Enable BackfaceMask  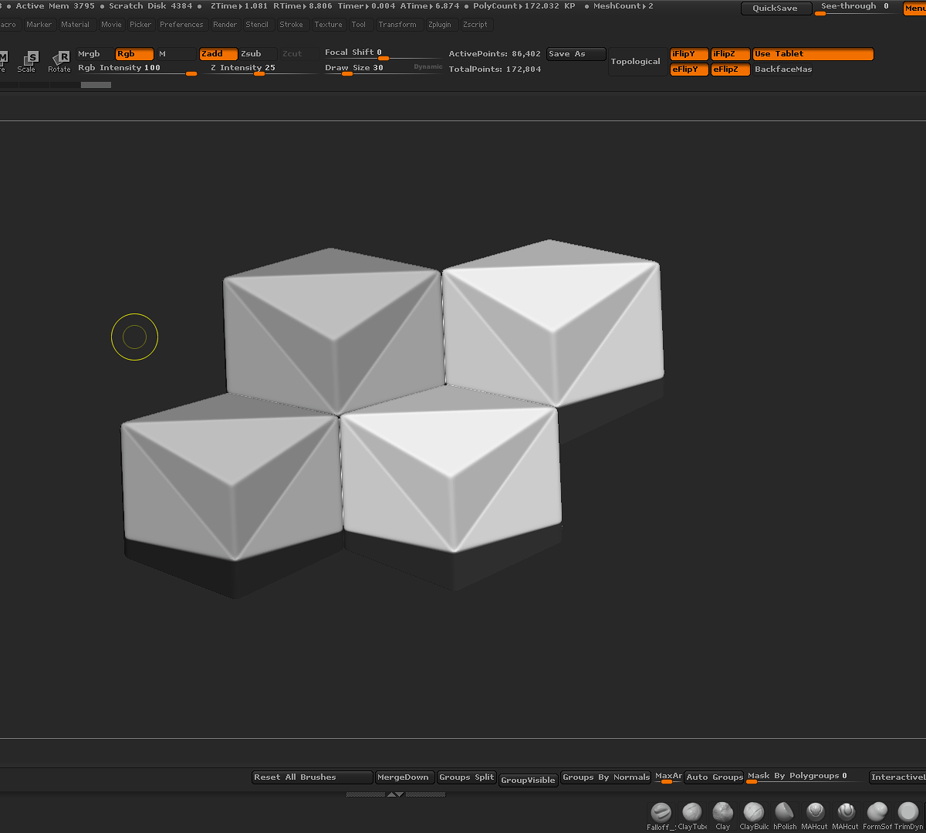tap(783, 69)
